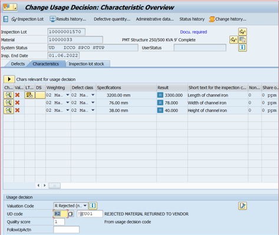Click the long text edit icon in Usage decision
Viewport: 280px width, 235px height.
[x=242, y=206]
